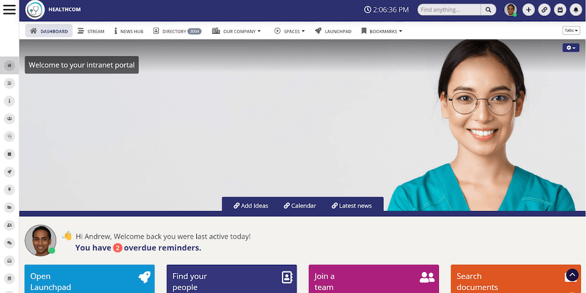Open the calendar icon in top bar

pos(560,10)
